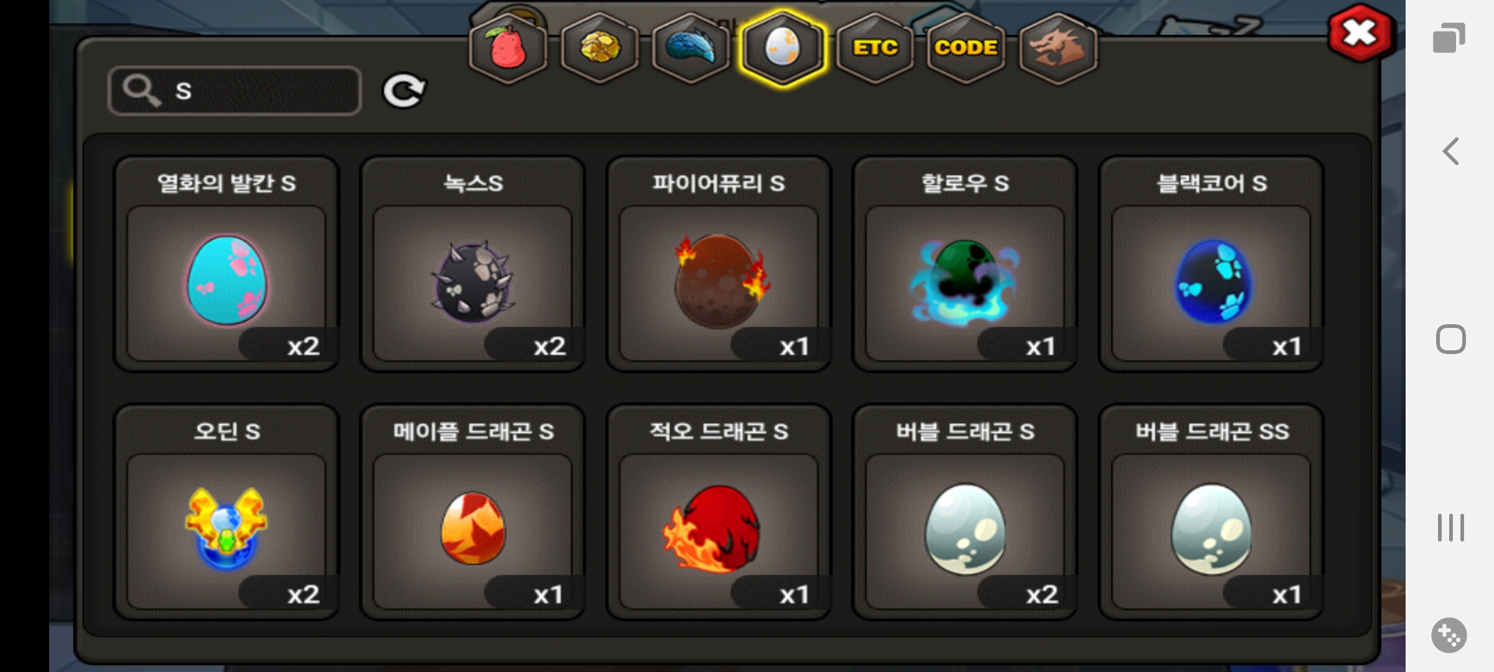Choose the 파이어퓨리 S flaming egg
This screenshot has width=1494, height=672.
719,264
